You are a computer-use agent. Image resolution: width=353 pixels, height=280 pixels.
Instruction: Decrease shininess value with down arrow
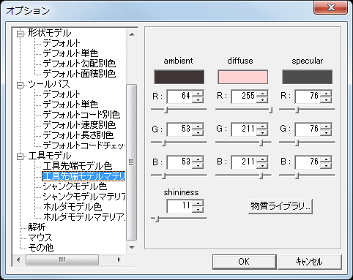click(198, 209)
